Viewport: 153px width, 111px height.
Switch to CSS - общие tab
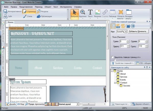tap(143, 63)
